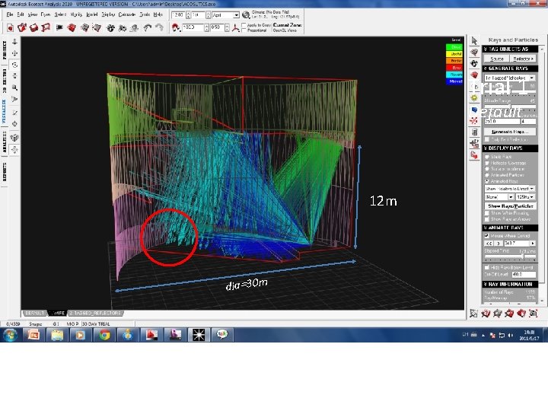This screenshot has width=548, height=411.
Task: Click the Source tag button
Action: point(496,59)
